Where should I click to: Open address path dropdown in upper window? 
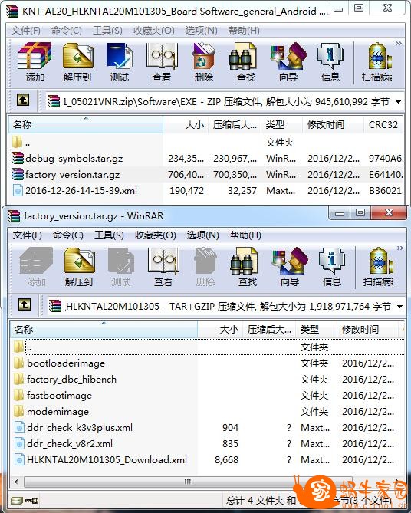(x=398, y=102)
